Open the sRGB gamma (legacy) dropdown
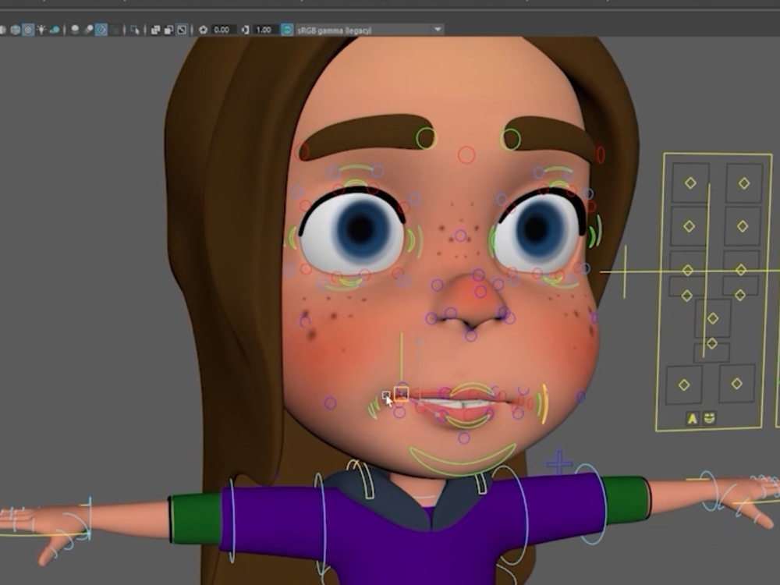This screenshot has width=780, height=585. [369, 30]
